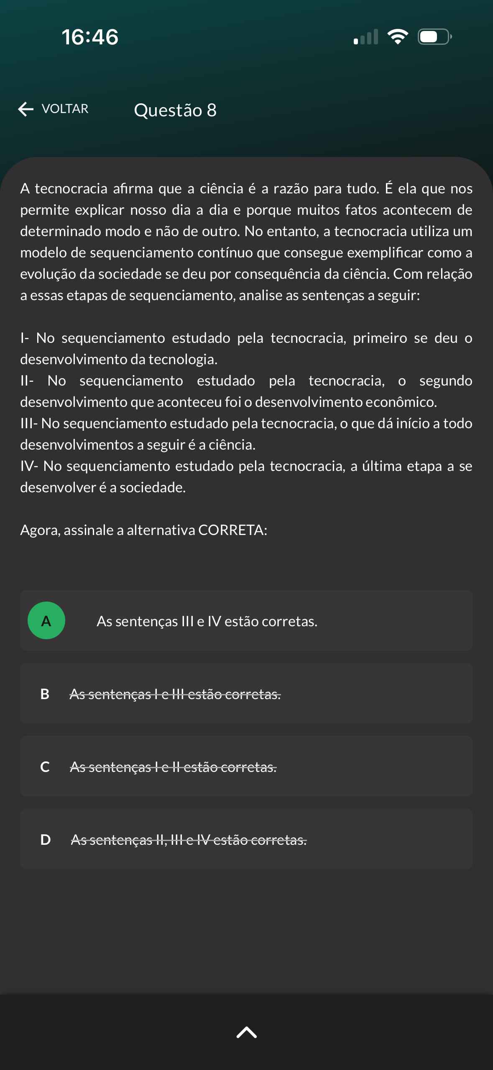The image size is (493, 1070).
Task: Click the Questão 8 title
Action: (x=175, y=110)
